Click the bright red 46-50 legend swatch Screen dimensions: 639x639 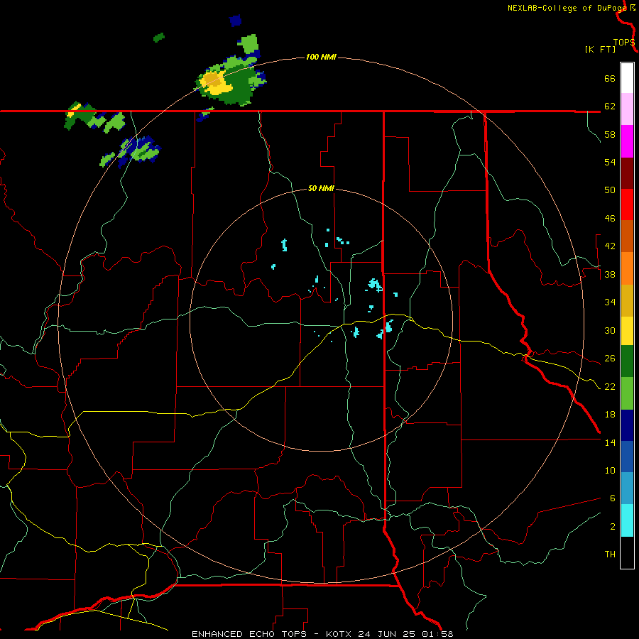[x=627, y=204]
